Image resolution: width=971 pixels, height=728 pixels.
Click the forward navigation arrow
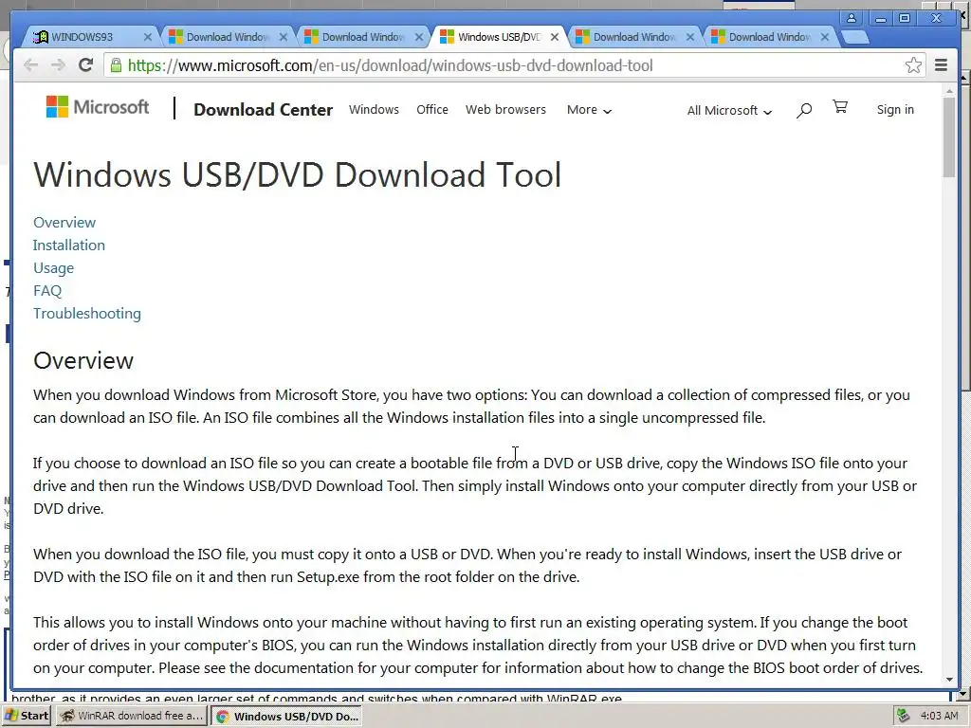tap(58, 65)
